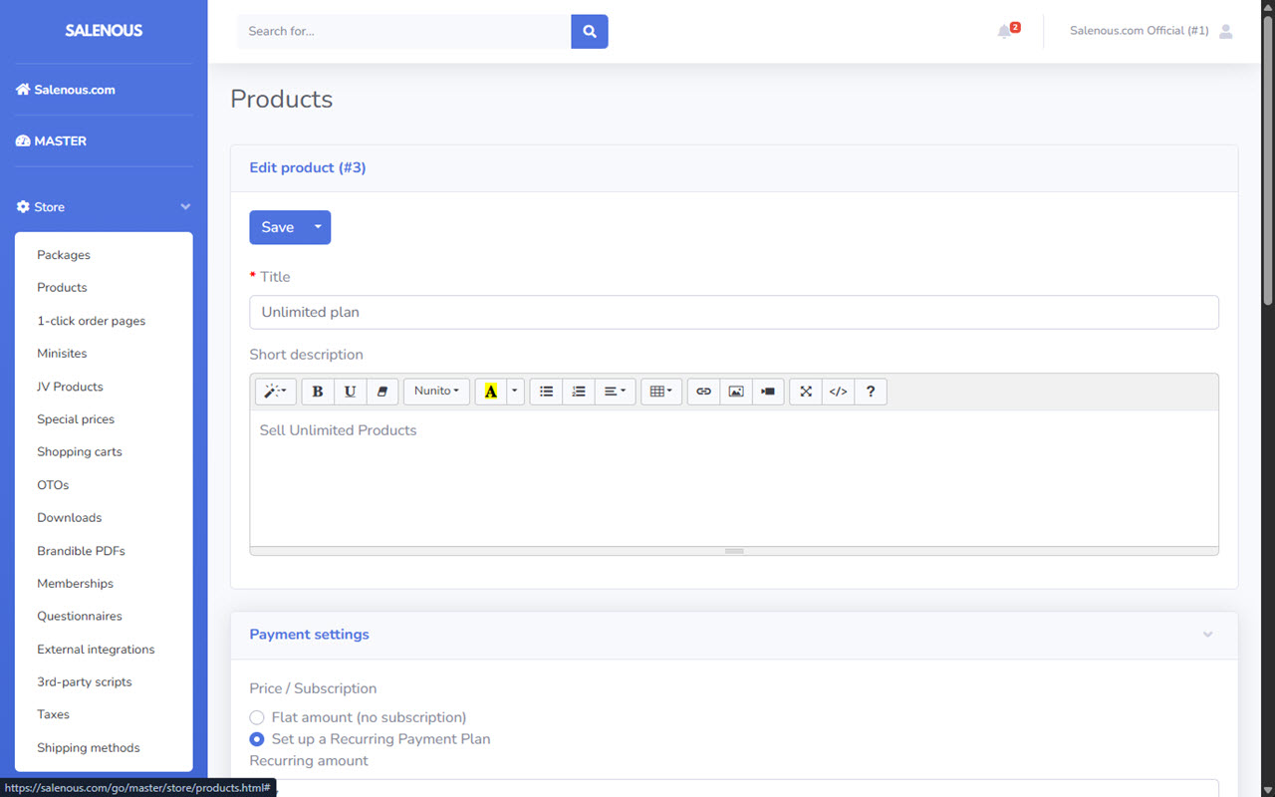
Task: Switch editor to code view
Action: point(838,392)
